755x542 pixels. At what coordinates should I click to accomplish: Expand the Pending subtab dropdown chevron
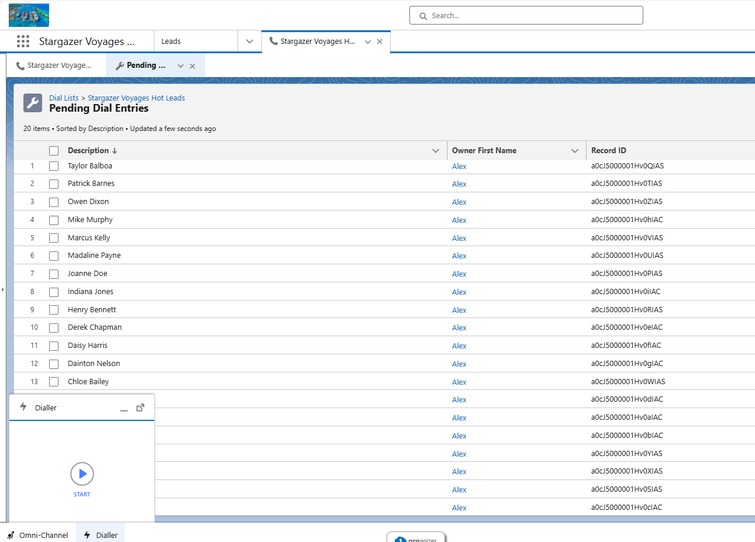tap(180, 65)
